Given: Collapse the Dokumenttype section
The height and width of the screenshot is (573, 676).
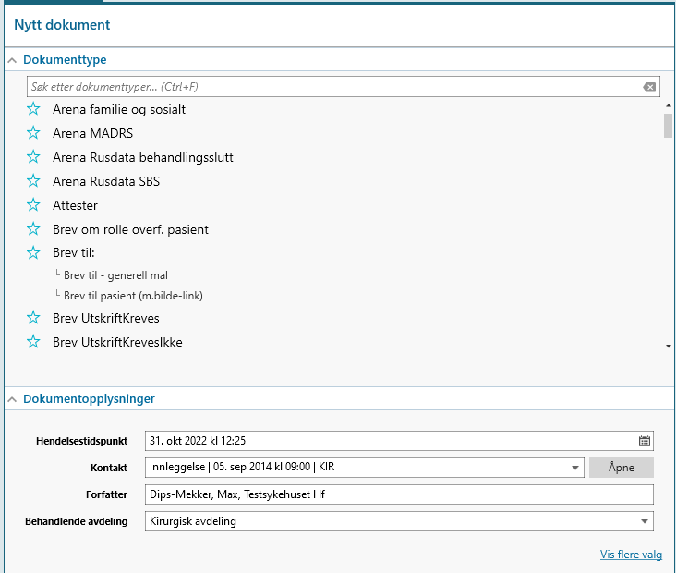Looking at the screenshot, I should [12, 60].
